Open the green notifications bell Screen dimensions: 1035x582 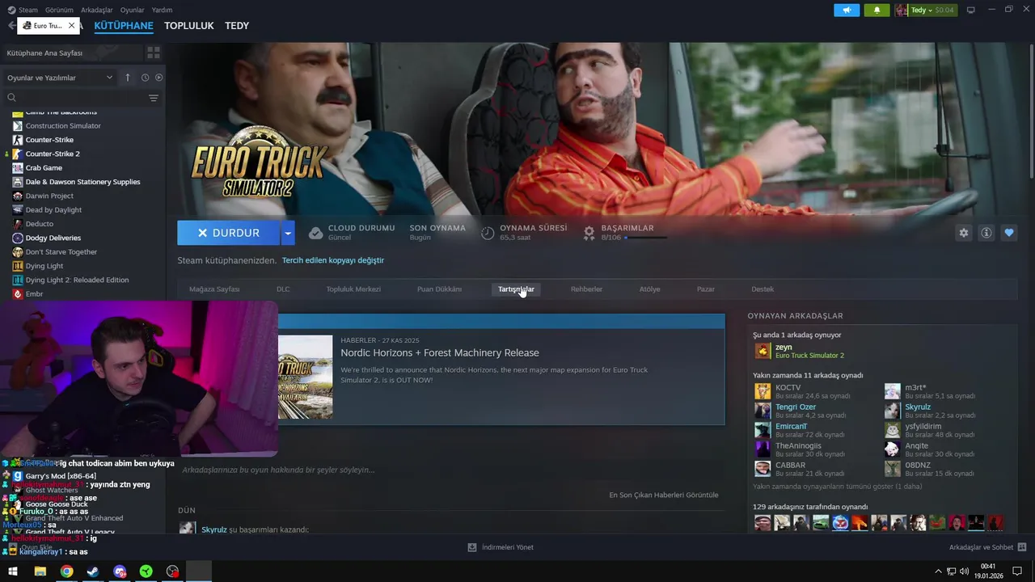pos(877,11)
